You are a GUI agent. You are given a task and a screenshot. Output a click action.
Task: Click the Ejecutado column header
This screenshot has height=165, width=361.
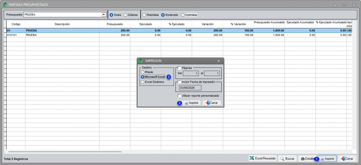[146, 24]
